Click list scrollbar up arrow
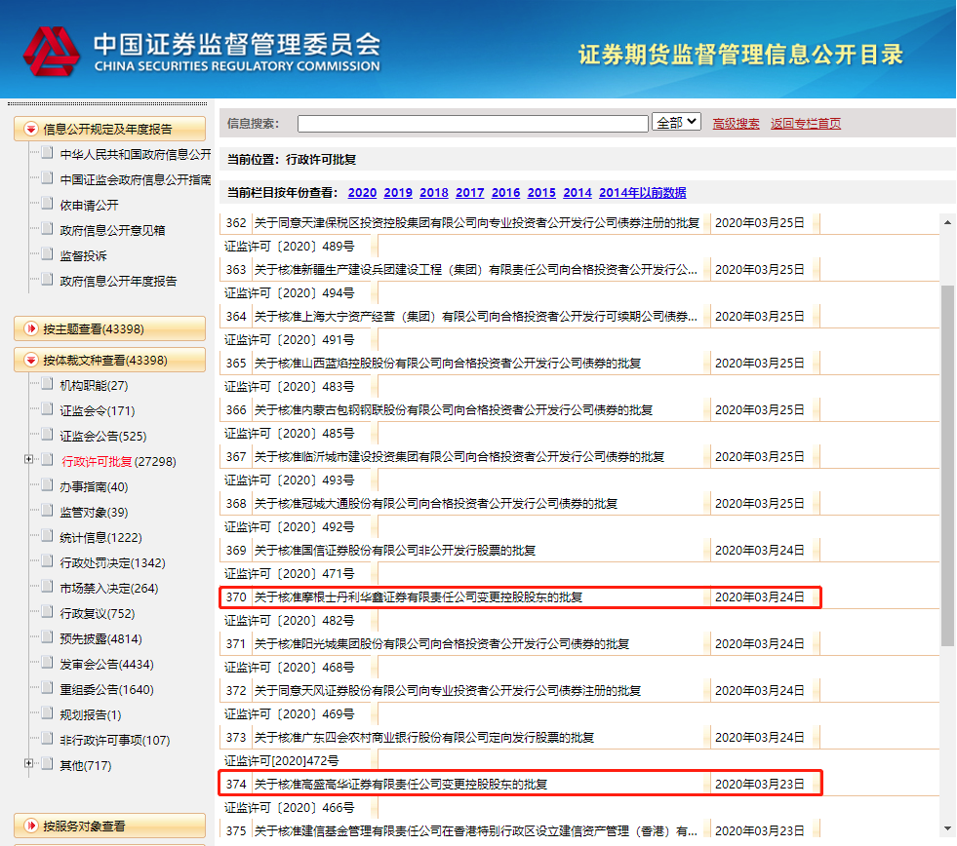The image size is (957, 846). (947, 222)
